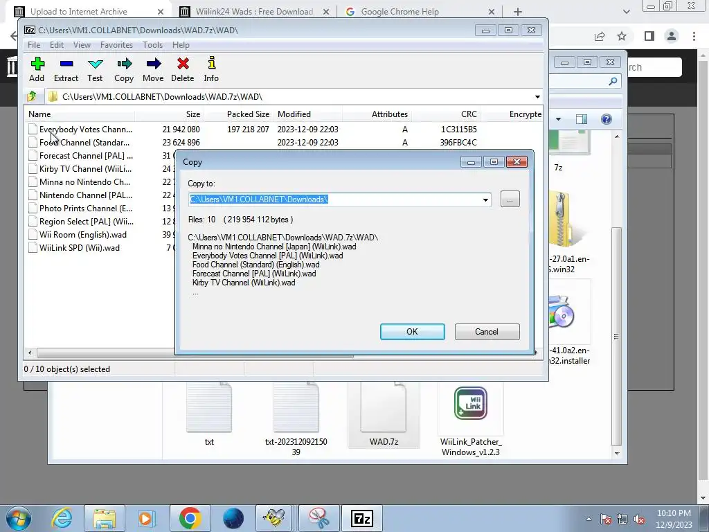Bookmark this page with star icon

click(622, 36)
